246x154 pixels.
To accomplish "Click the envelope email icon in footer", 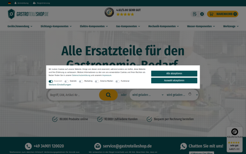I will [98, 146].
